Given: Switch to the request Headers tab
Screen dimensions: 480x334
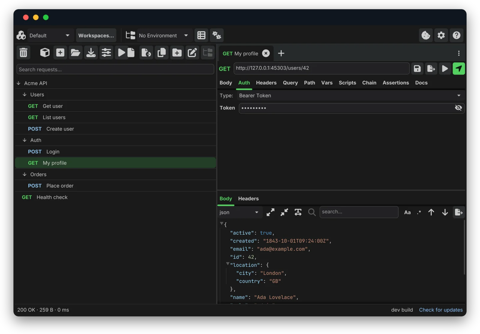Looking at the screenshot, I should tap(266, 83).
